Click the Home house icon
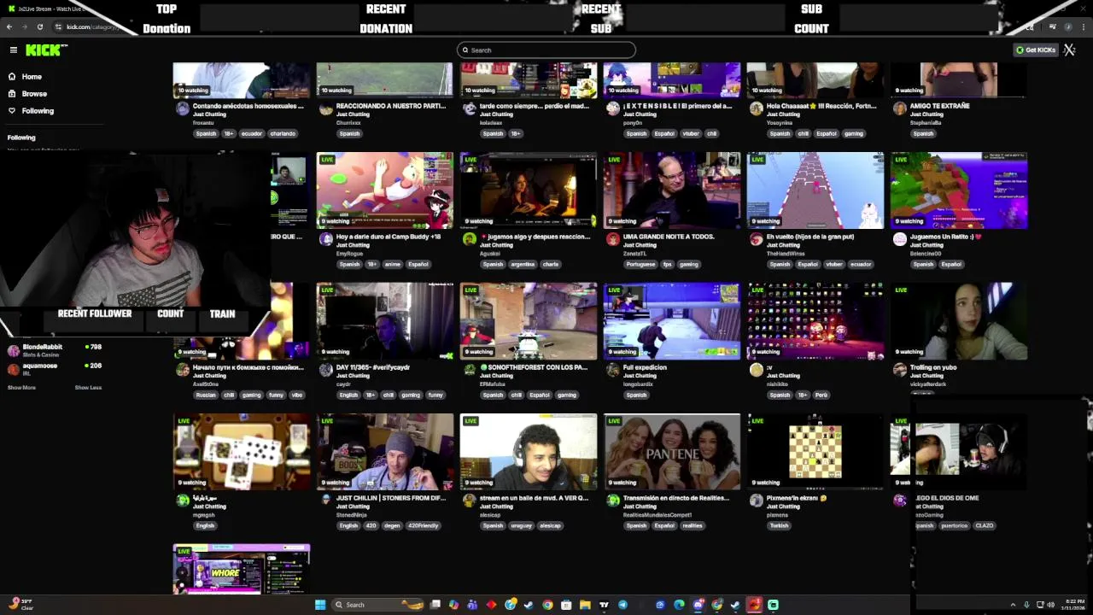The image size is (1093, 615). (x=12, y=77)
